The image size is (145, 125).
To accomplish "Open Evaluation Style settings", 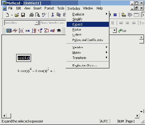I will tap(88, 65).
